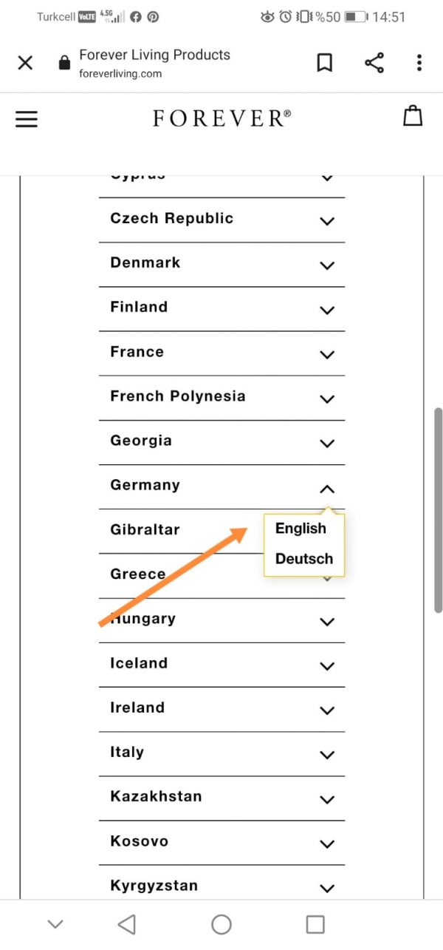Image resolution: width=443 pixels, height=950 pixels.
Task: Tap the Android back triangle button
Action: coord(127,924)
